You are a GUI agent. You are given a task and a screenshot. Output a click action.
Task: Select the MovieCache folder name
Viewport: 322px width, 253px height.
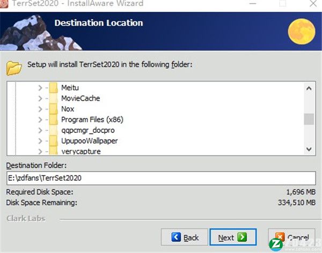[x=80, y=99]
